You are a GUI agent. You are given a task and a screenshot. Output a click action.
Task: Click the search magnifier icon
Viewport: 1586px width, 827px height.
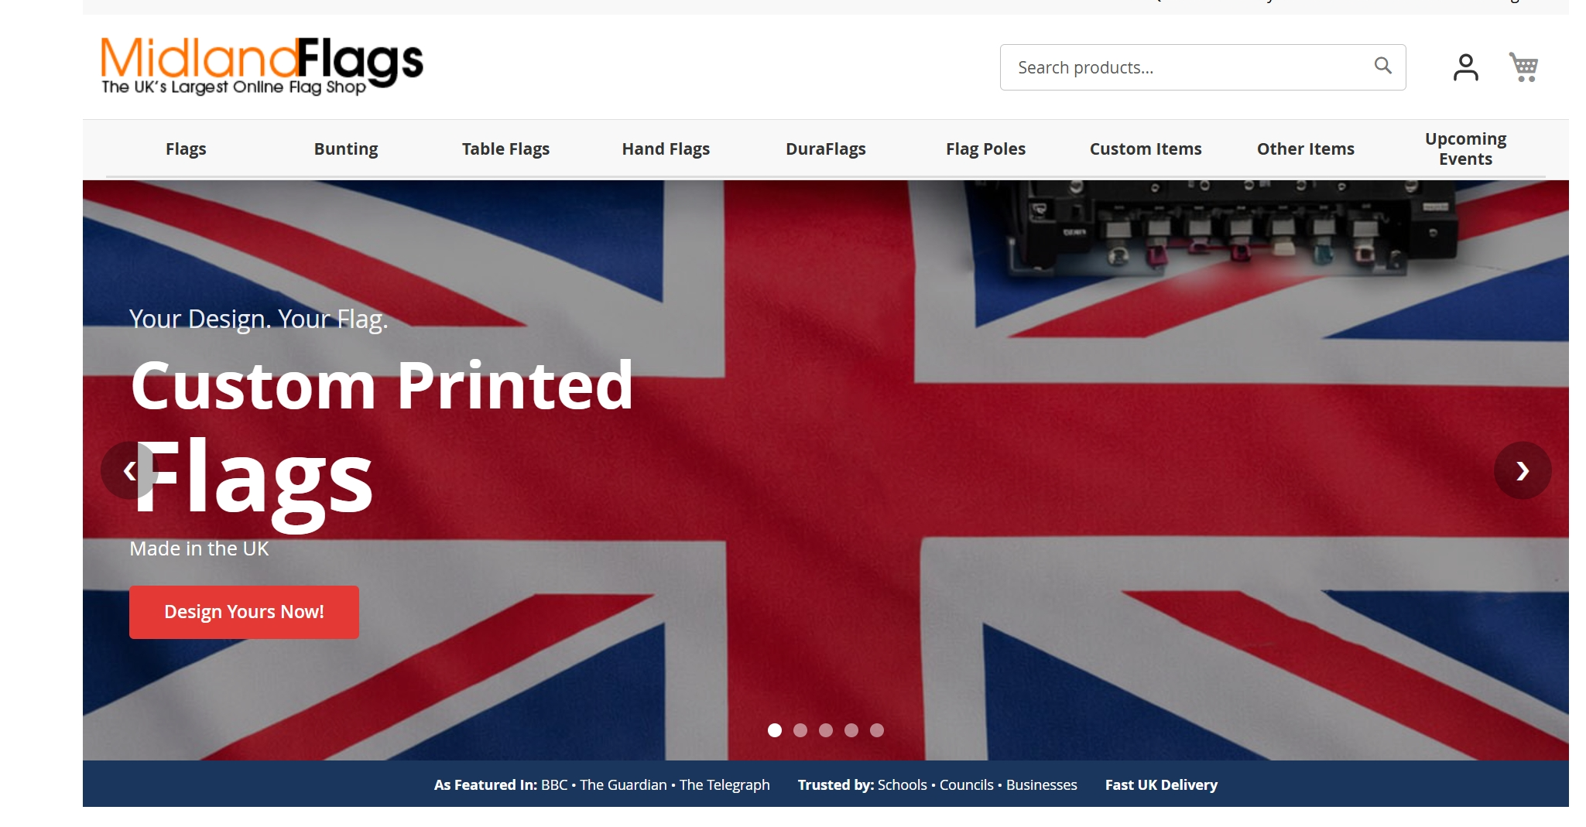[1382, 67]
